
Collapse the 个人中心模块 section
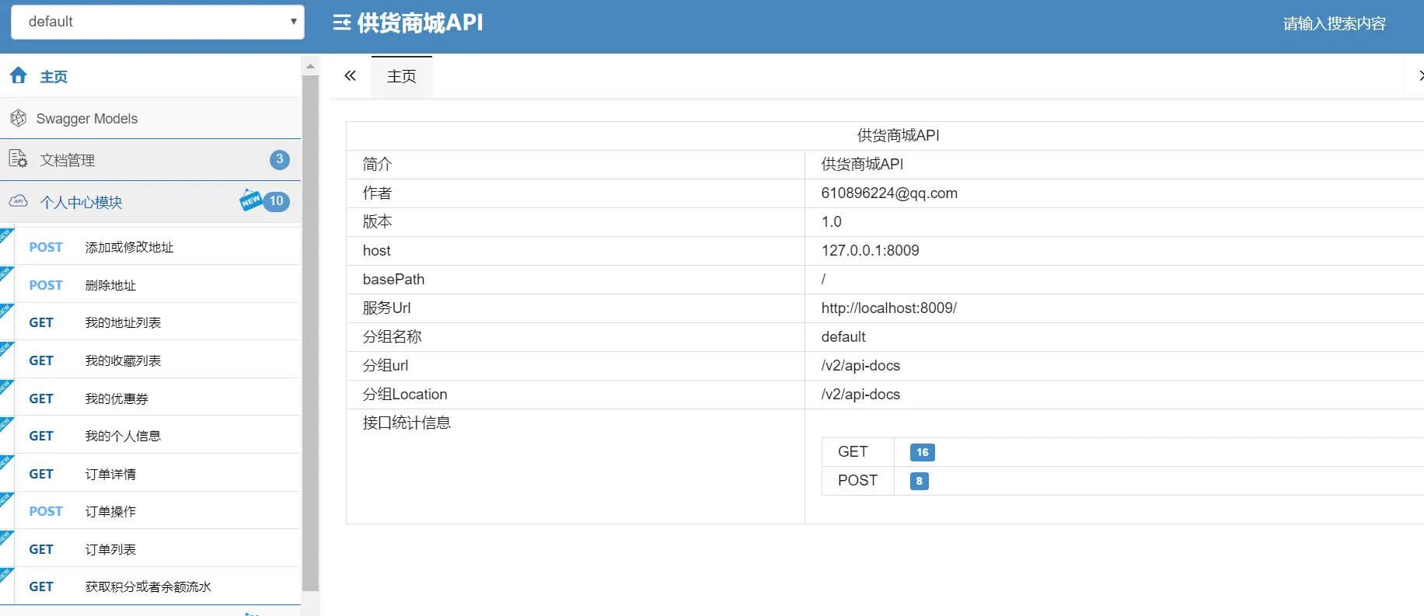coord(82,202)
